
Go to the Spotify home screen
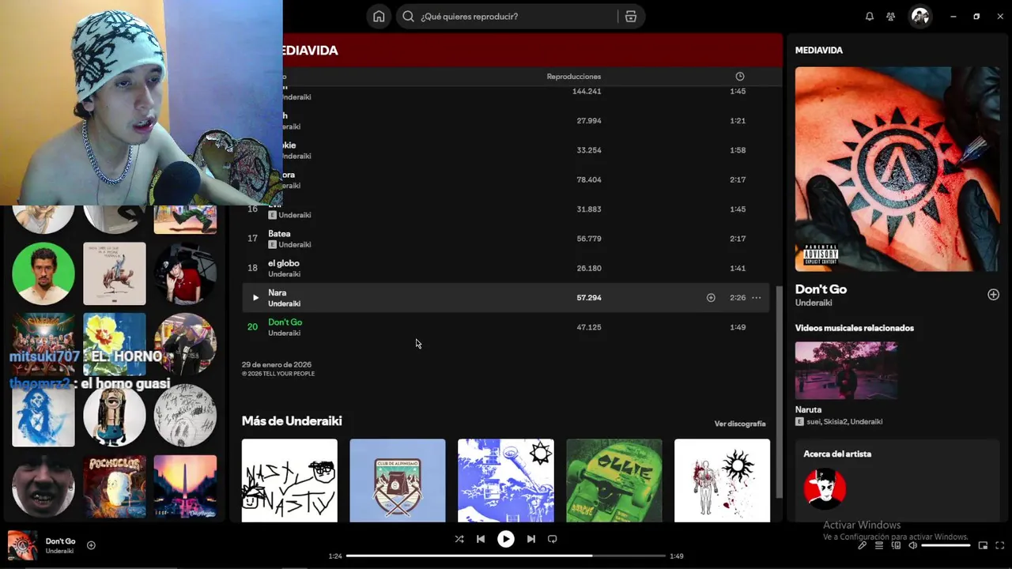point(379,17)
